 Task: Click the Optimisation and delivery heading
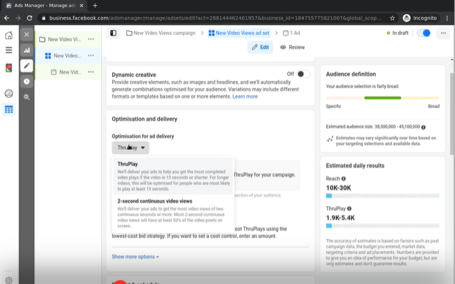pos(144,119)
